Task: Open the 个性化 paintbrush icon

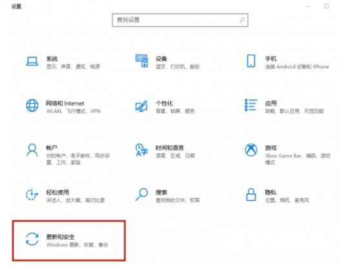Action: coord(141,106)
